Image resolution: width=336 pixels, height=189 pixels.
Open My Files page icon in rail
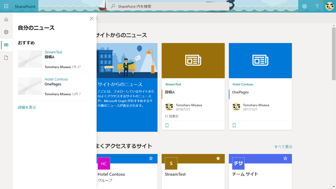(6, 58)
